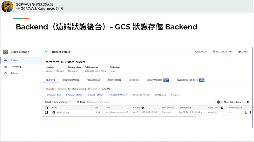Switch to the Objects tab
The width and height of the screenshot is (254, 142).
tap(50, 80)
